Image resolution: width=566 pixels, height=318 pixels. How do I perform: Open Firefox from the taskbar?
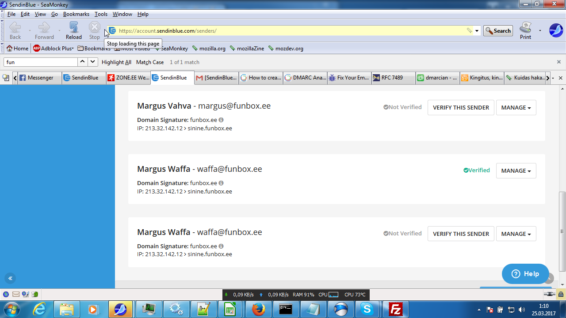258,309
